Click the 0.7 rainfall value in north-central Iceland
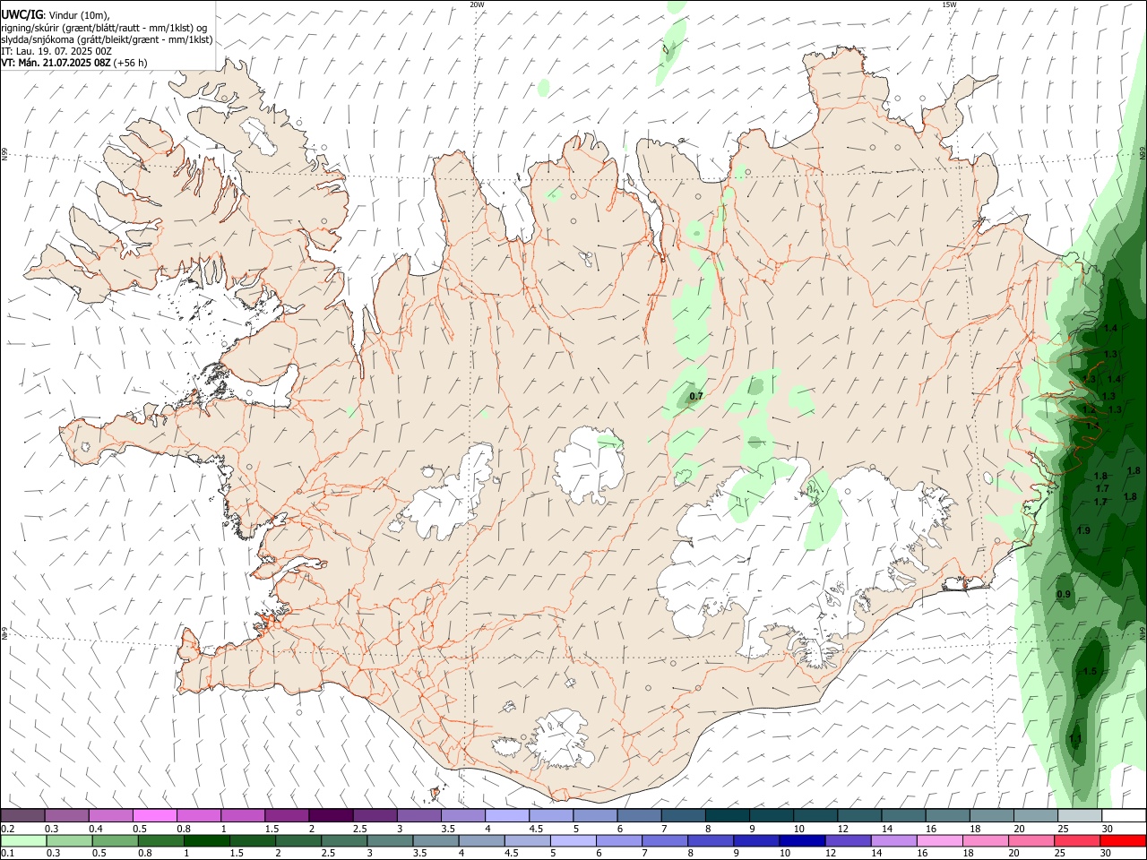This screenshot has height=860, width=1147. [696, 396]
